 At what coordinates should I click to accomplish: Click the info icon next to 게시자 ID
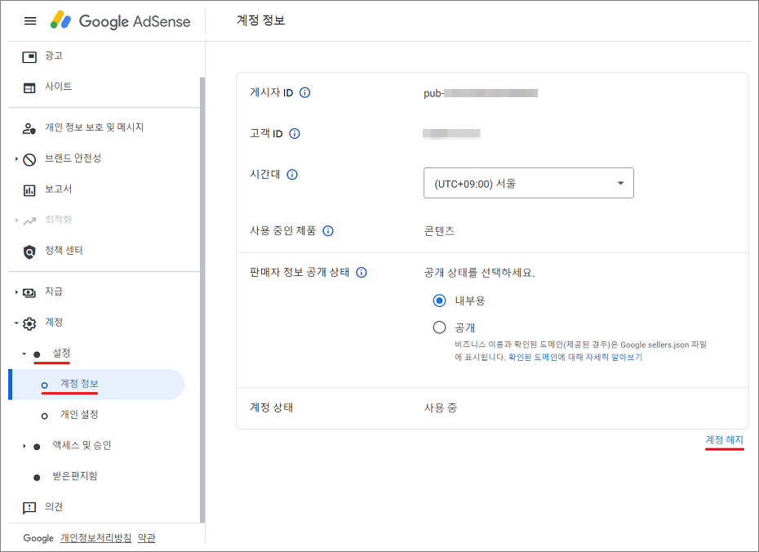305,93
